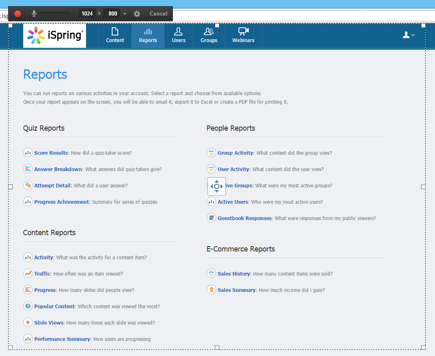Screen dimensions: 435x356
Task: Click the Popular Content pie icon
Action: pyautogui.click(x=28, y=306)
